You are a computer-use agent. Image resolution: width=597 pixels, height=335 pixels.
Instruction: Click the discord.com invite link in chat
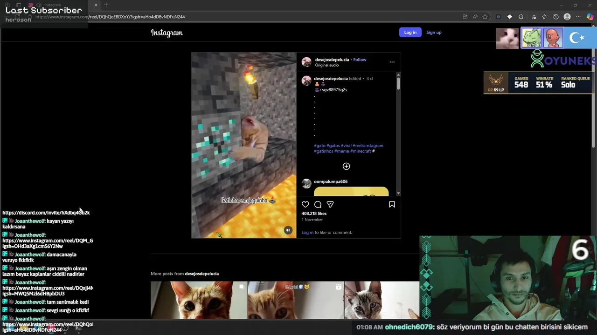point(46,213)
